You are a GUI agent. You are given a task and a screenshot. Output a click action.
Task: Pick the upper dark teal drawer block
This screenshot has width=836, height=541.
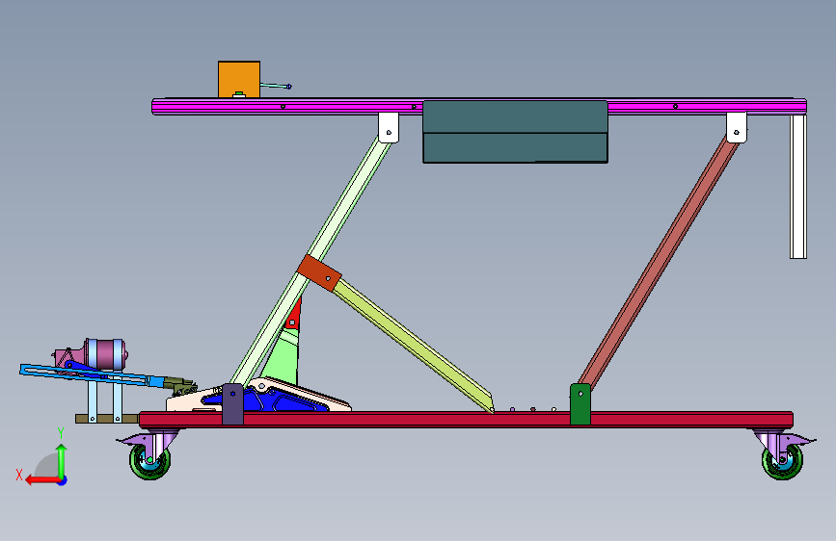point(515,116)
